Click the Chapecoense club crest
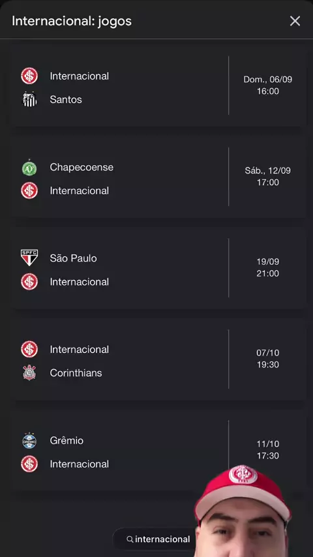 (29, 168)
